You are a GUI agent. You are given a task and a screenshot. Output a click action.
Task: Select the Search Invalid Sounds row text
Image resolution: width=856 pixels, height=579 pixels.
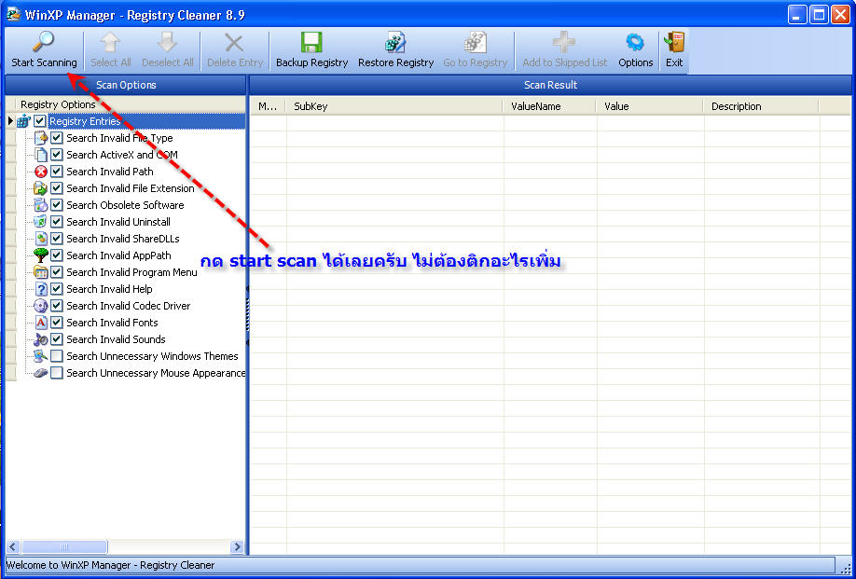[x=116, y=339]
